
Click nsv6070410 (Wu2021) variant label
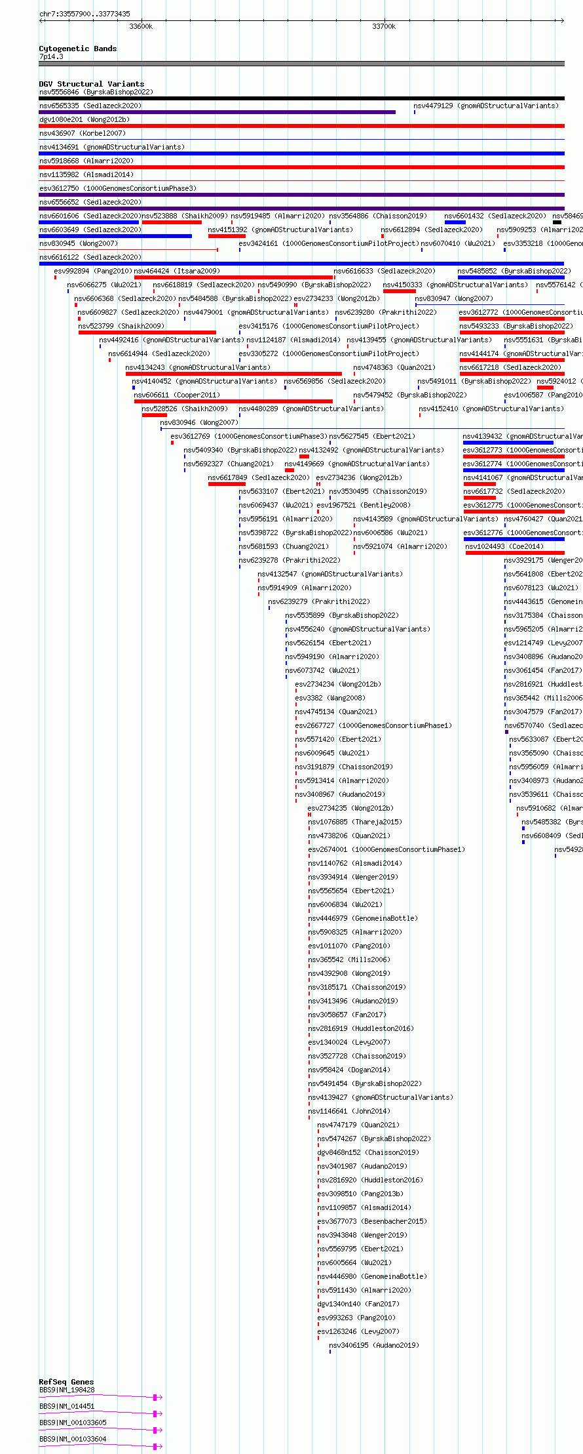click(458, 244)
